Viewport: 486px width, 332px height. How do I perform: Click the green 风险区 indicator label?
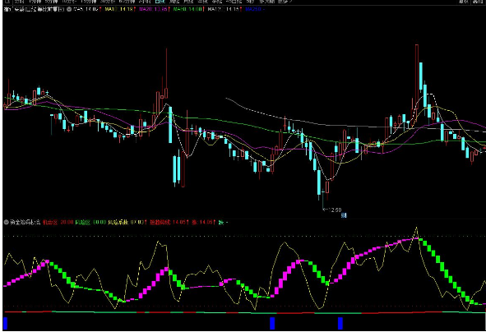point(83,222)
